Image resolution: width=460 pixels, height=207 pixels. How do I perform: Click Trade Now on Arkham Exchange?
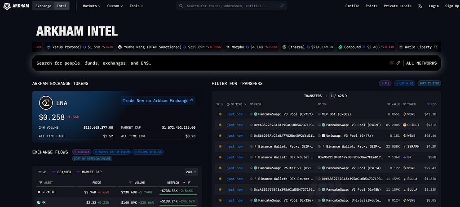[158, 100]
